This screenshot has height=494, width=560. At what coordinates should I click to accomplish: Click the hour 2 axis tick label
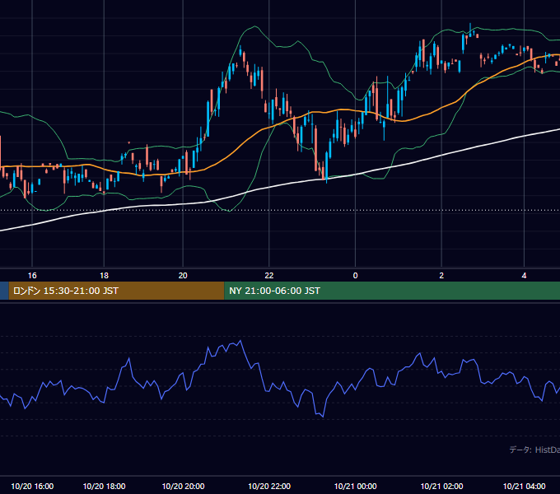click(x=441, y=276)
